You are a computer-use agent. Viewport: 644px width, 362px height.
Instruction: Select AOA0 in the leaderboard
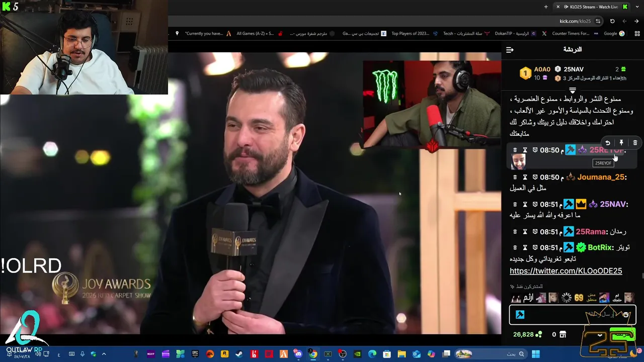[x=542, y=69]
